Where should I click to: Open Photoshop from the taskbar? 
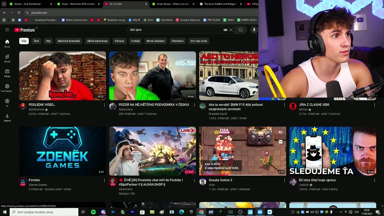[x=113, y=212]
